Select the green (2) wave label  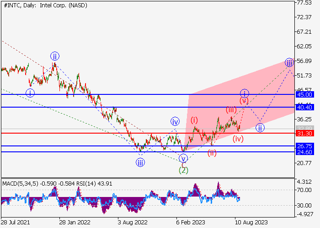tap(183, 170)
